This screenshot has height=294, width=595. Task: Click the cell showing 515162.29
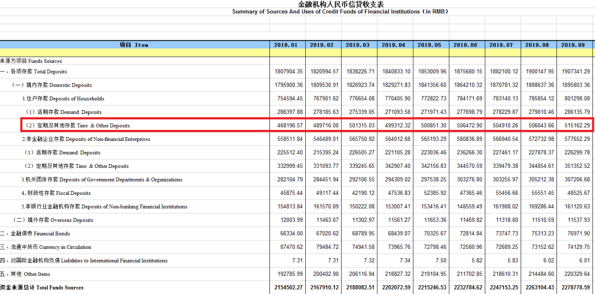coord(576,126)
